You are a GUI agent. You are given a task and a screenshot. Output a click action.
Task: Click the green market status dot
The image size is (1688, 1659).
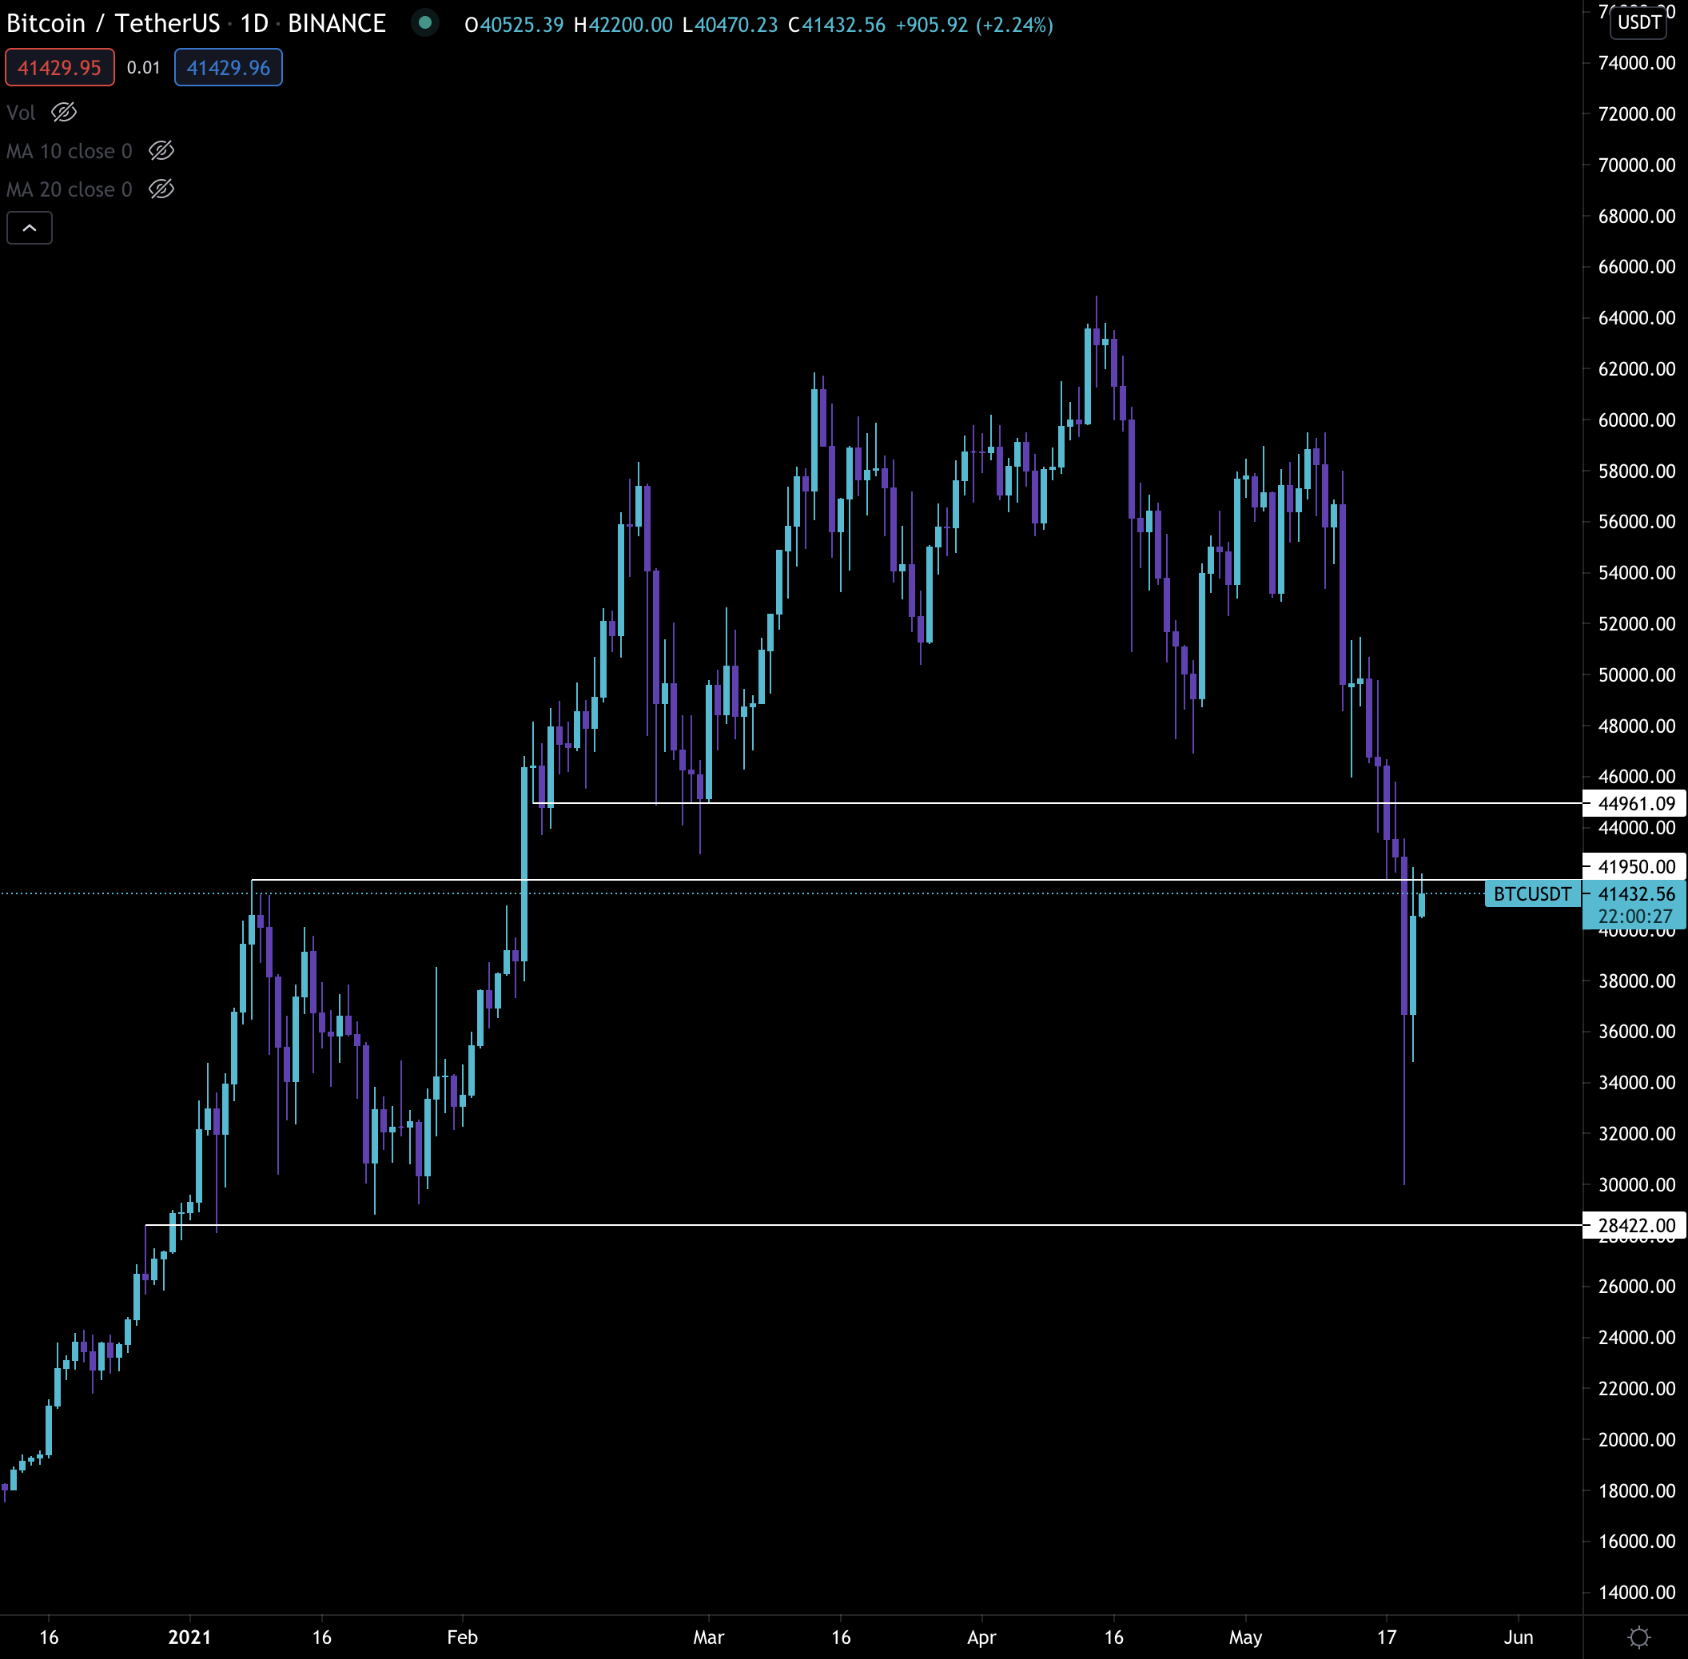tap(425, 22)
